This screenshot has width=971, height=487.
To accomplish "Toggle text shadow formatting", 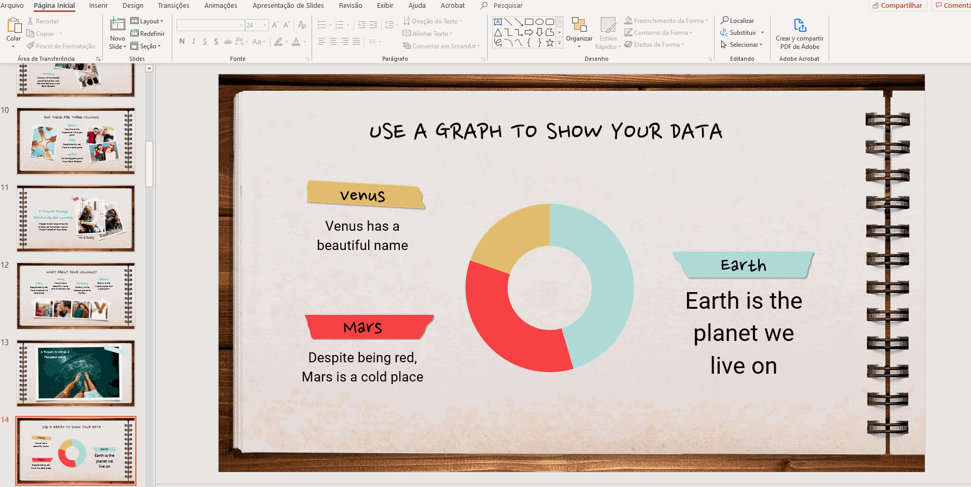I will (x=216, y=42).
